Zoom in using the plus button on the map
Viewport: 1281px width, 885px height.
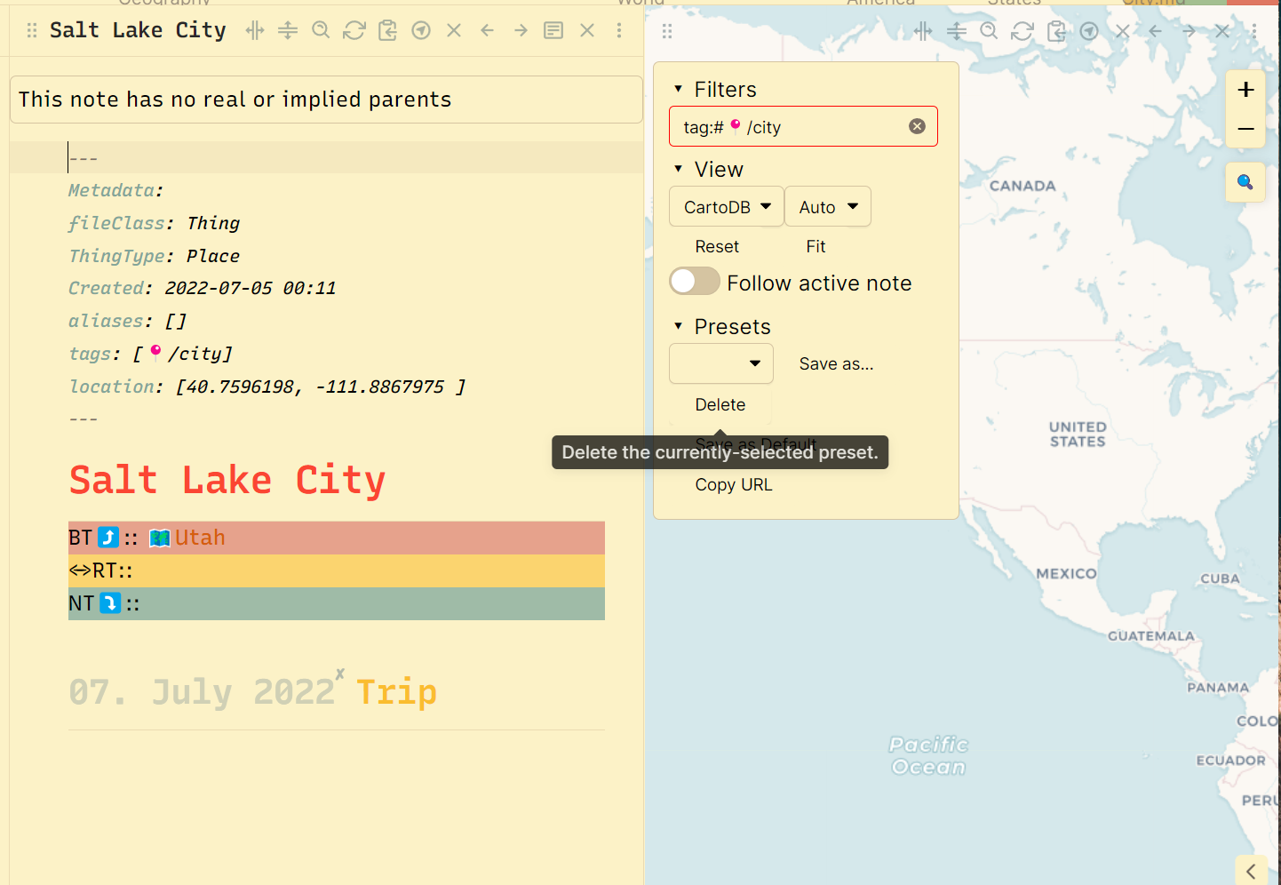1245,89
